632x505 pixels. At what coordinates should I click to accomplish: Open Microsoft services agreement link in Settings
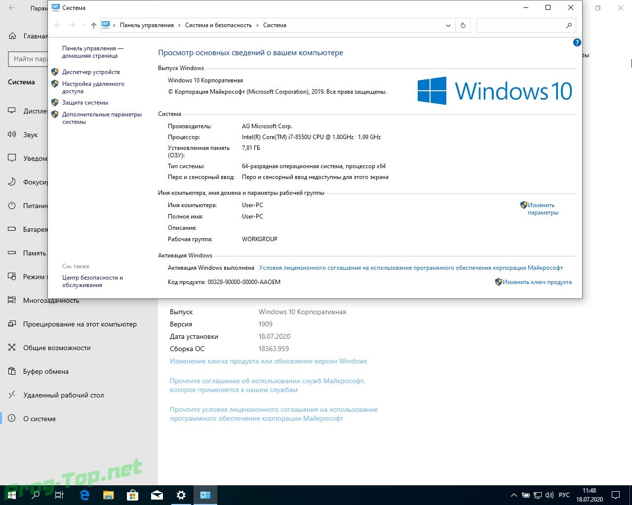click(x=267, y=385)
